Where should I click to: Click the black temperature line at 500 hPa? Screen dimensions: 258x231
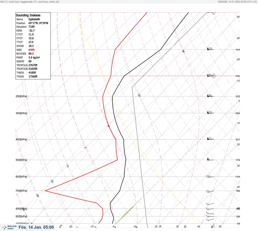[126, 160]
